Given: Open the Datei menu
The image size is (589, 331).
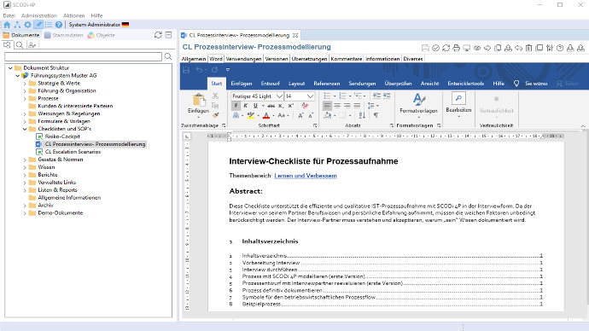Looking at the screenshot, I should 9,15.
